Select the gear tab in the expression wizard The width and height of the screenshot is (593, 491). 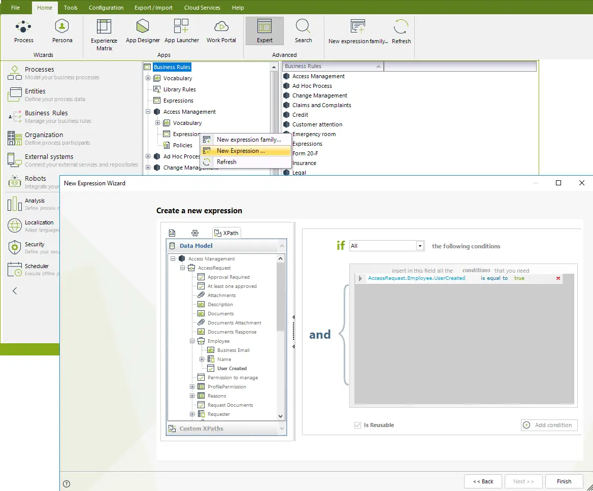tap(195, 233)
